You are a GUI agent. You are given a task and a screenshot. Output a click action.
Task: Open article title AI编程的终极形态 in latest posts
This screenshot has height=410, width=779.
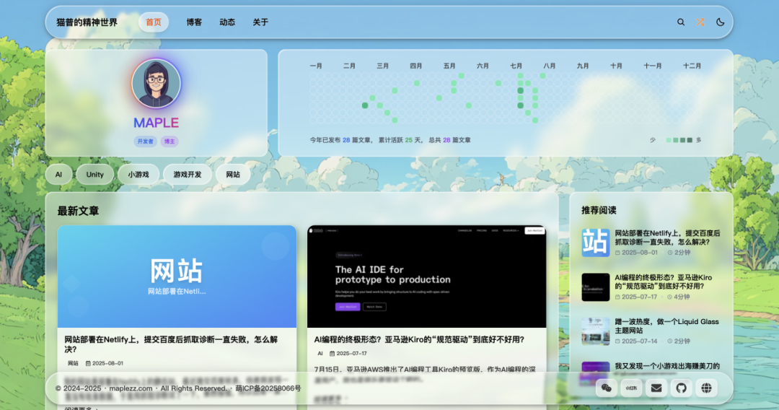point(419,339)
